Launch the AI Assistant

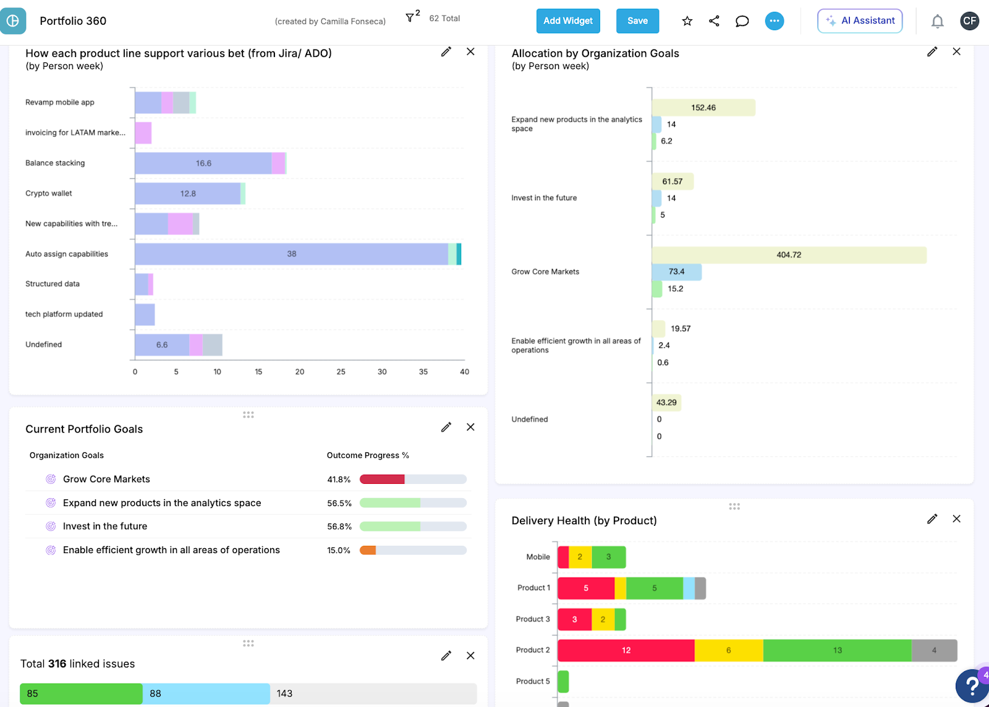click(x=860, y=21)
